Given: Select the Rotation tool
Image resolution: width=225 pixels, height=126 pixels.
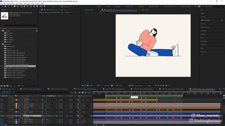Looking at the screenshot, I should pos(12,6).
